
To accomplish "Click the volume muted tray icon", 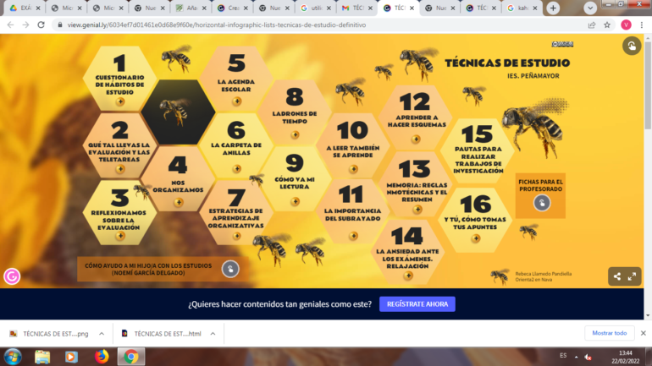I will pyautogui.click(x=588, y=357).
